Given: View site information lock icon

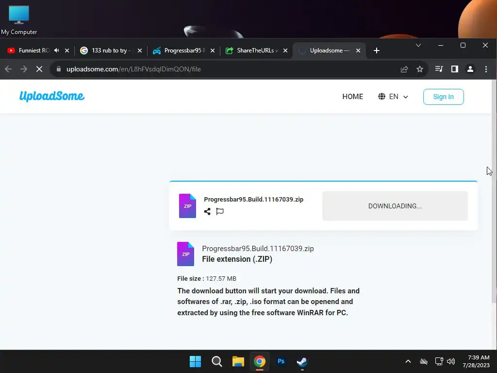Looking at the screenshot, I should 59,69.
